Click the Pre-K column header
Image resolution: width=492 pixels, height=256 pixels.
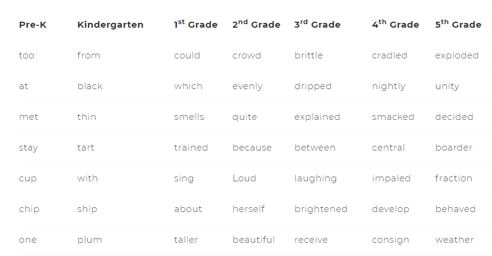click(32, 25)
